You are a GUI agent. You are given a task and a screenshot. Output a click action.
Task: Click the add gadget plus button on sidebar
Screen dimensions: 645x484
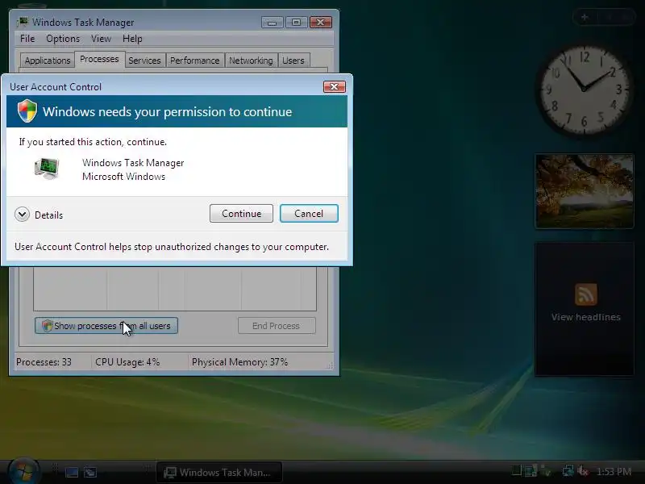click(585, 17)
